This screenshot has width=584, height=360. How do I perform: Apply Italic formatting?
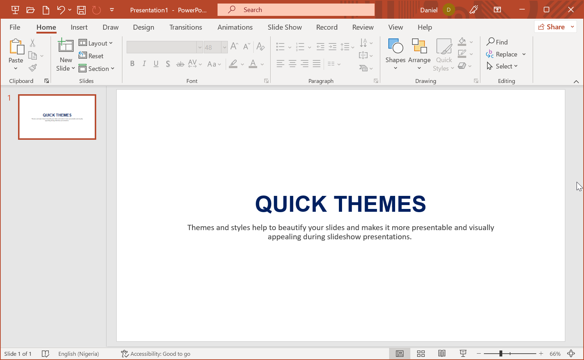point(144,64)
